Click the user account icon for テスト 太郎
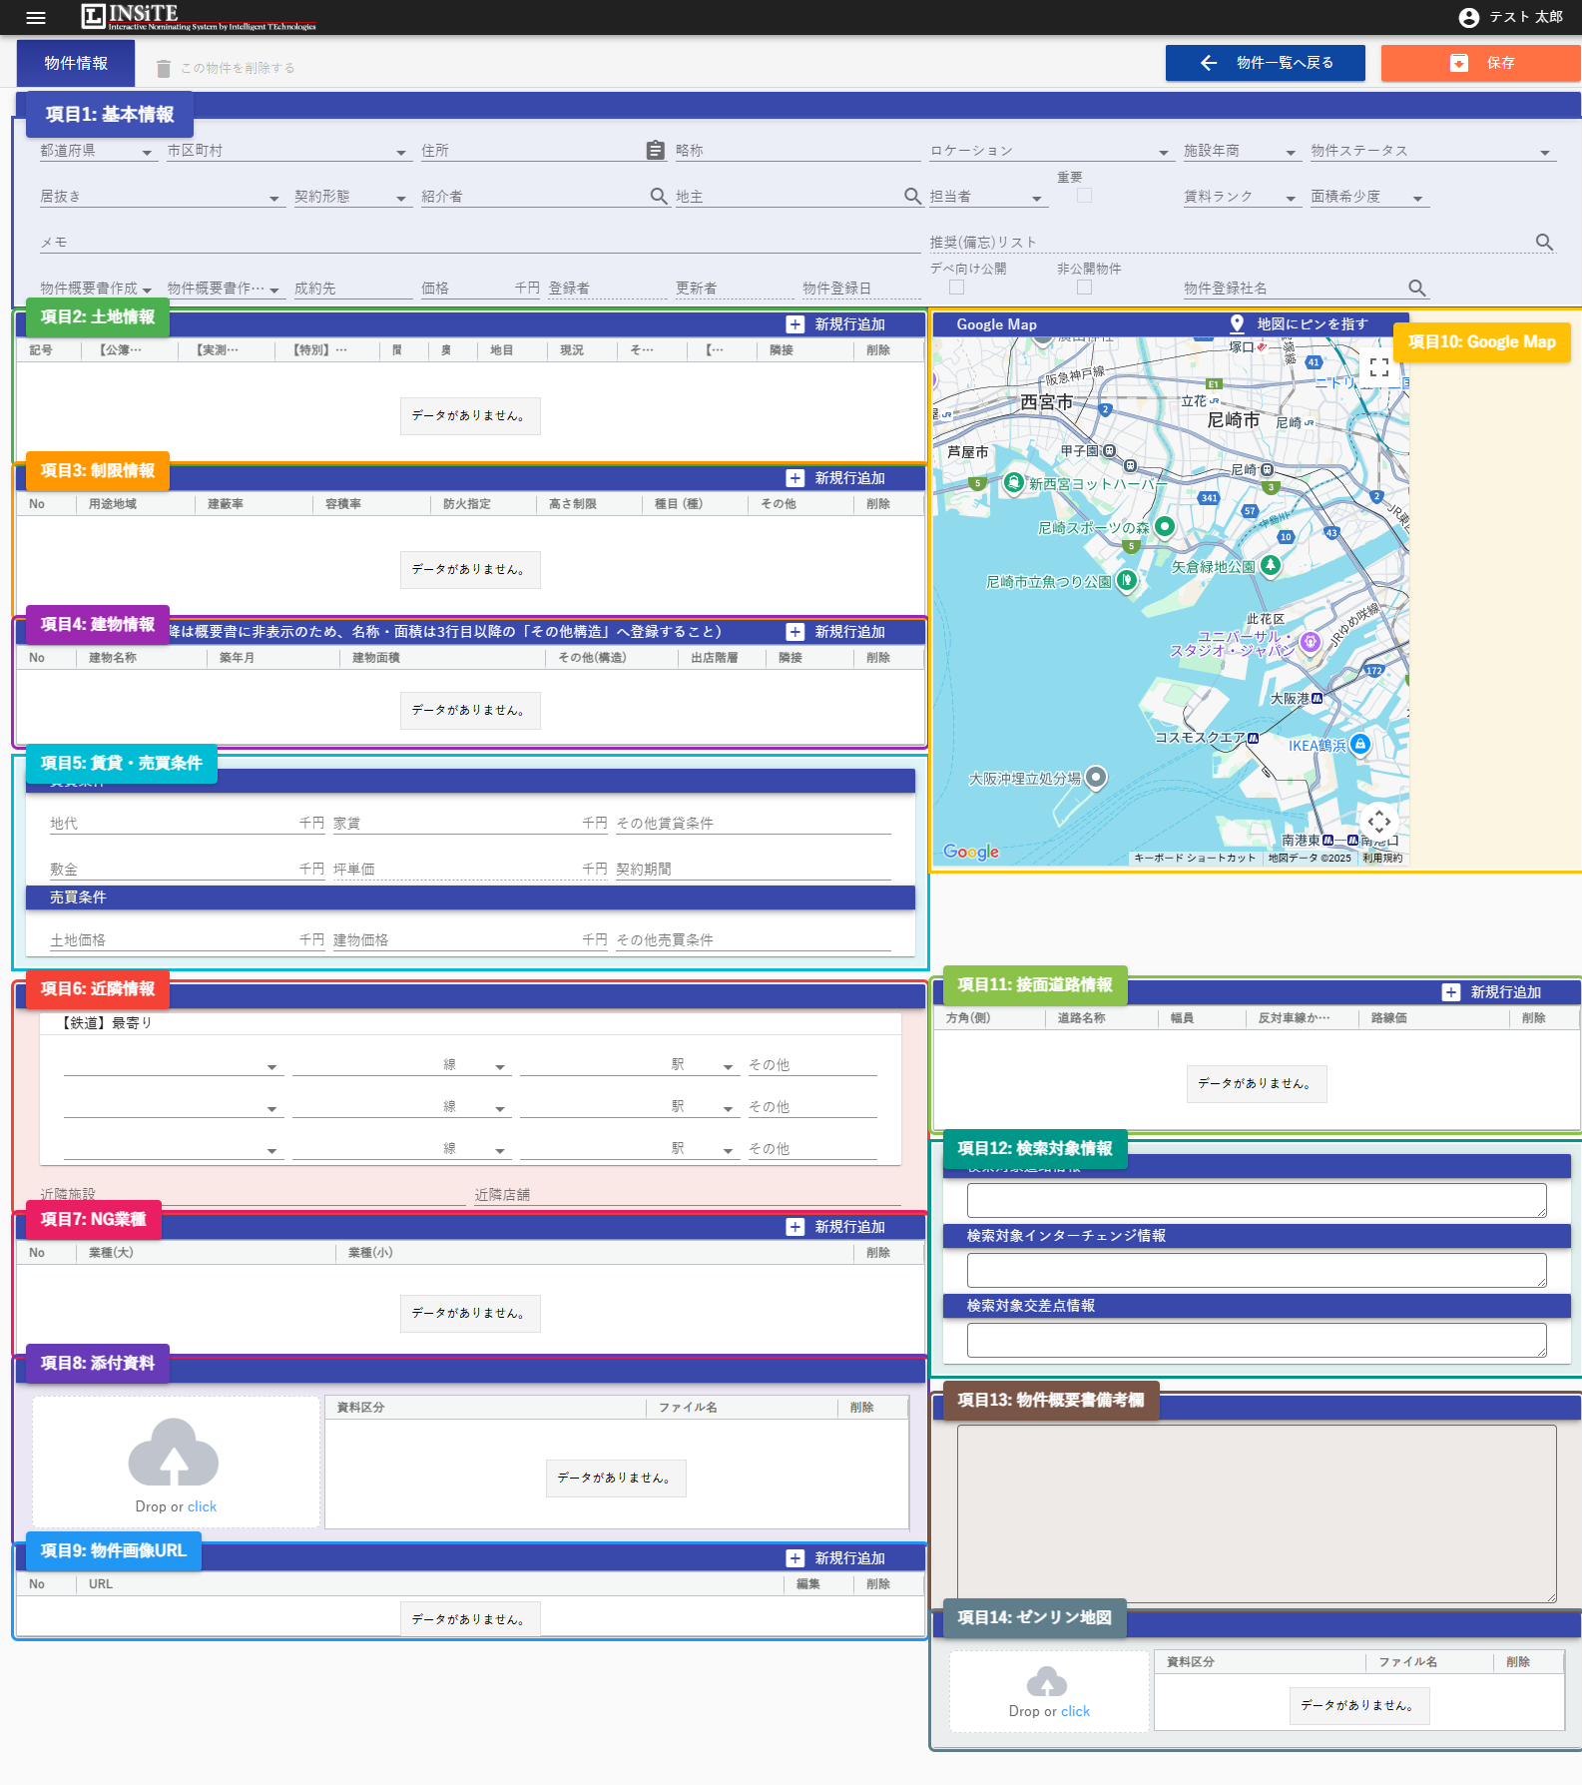 coord(1468,17)
